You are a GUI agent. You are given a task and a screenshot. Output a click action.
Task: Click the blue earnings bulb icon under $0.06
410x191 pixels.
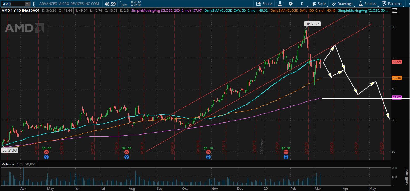[47, 157]
